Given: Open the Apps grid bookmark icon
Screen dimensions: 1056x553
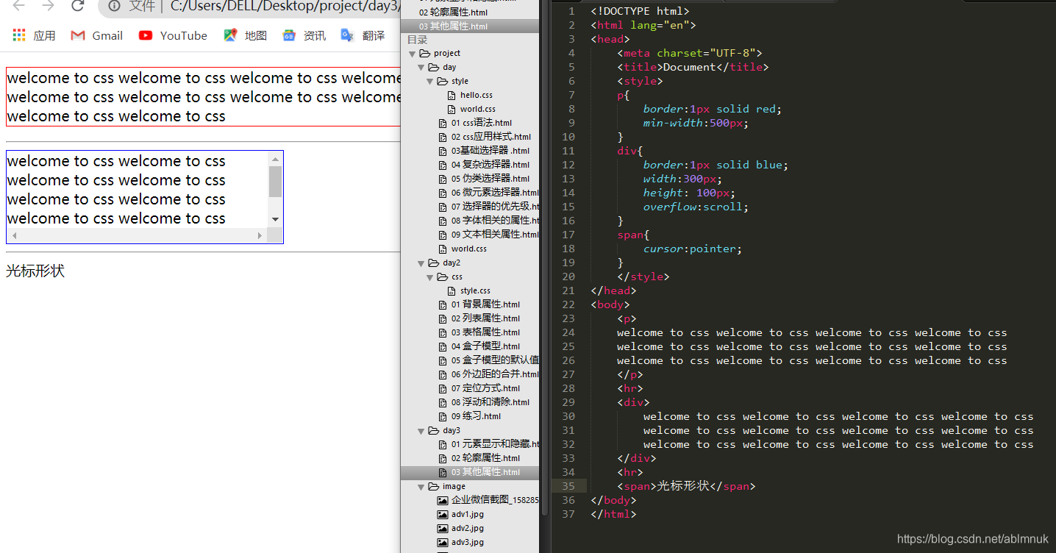Looking at the screenshot, I should click(19, 35).
